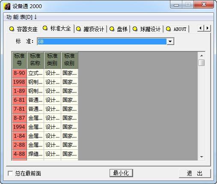
Task: Click the 设备通 2000 title bar app icon
Action: [x=7, y=6]
